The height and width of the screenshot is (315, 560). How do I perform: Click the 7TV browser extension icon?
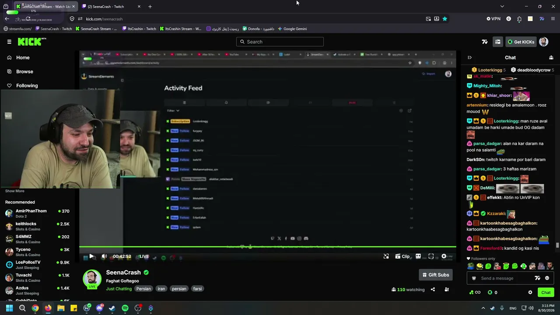pyautogui.click(x=542, y=19)
